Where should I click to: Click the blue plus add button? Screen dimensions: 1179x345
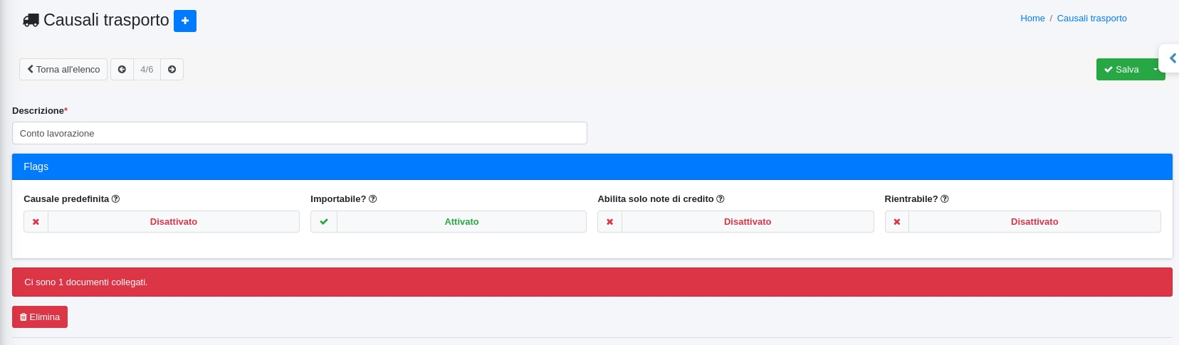[184, 21]
